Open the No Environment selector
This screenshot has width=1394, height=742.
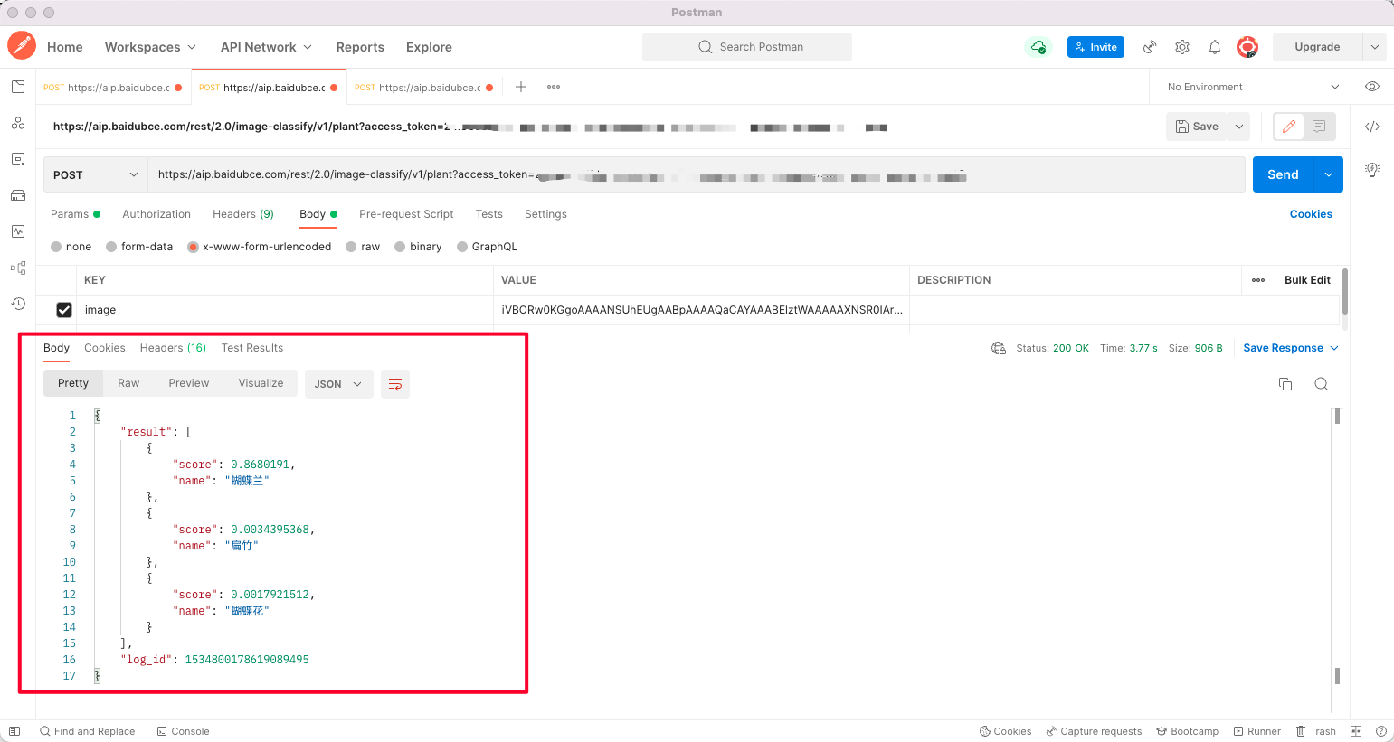tap(1253, 87)
